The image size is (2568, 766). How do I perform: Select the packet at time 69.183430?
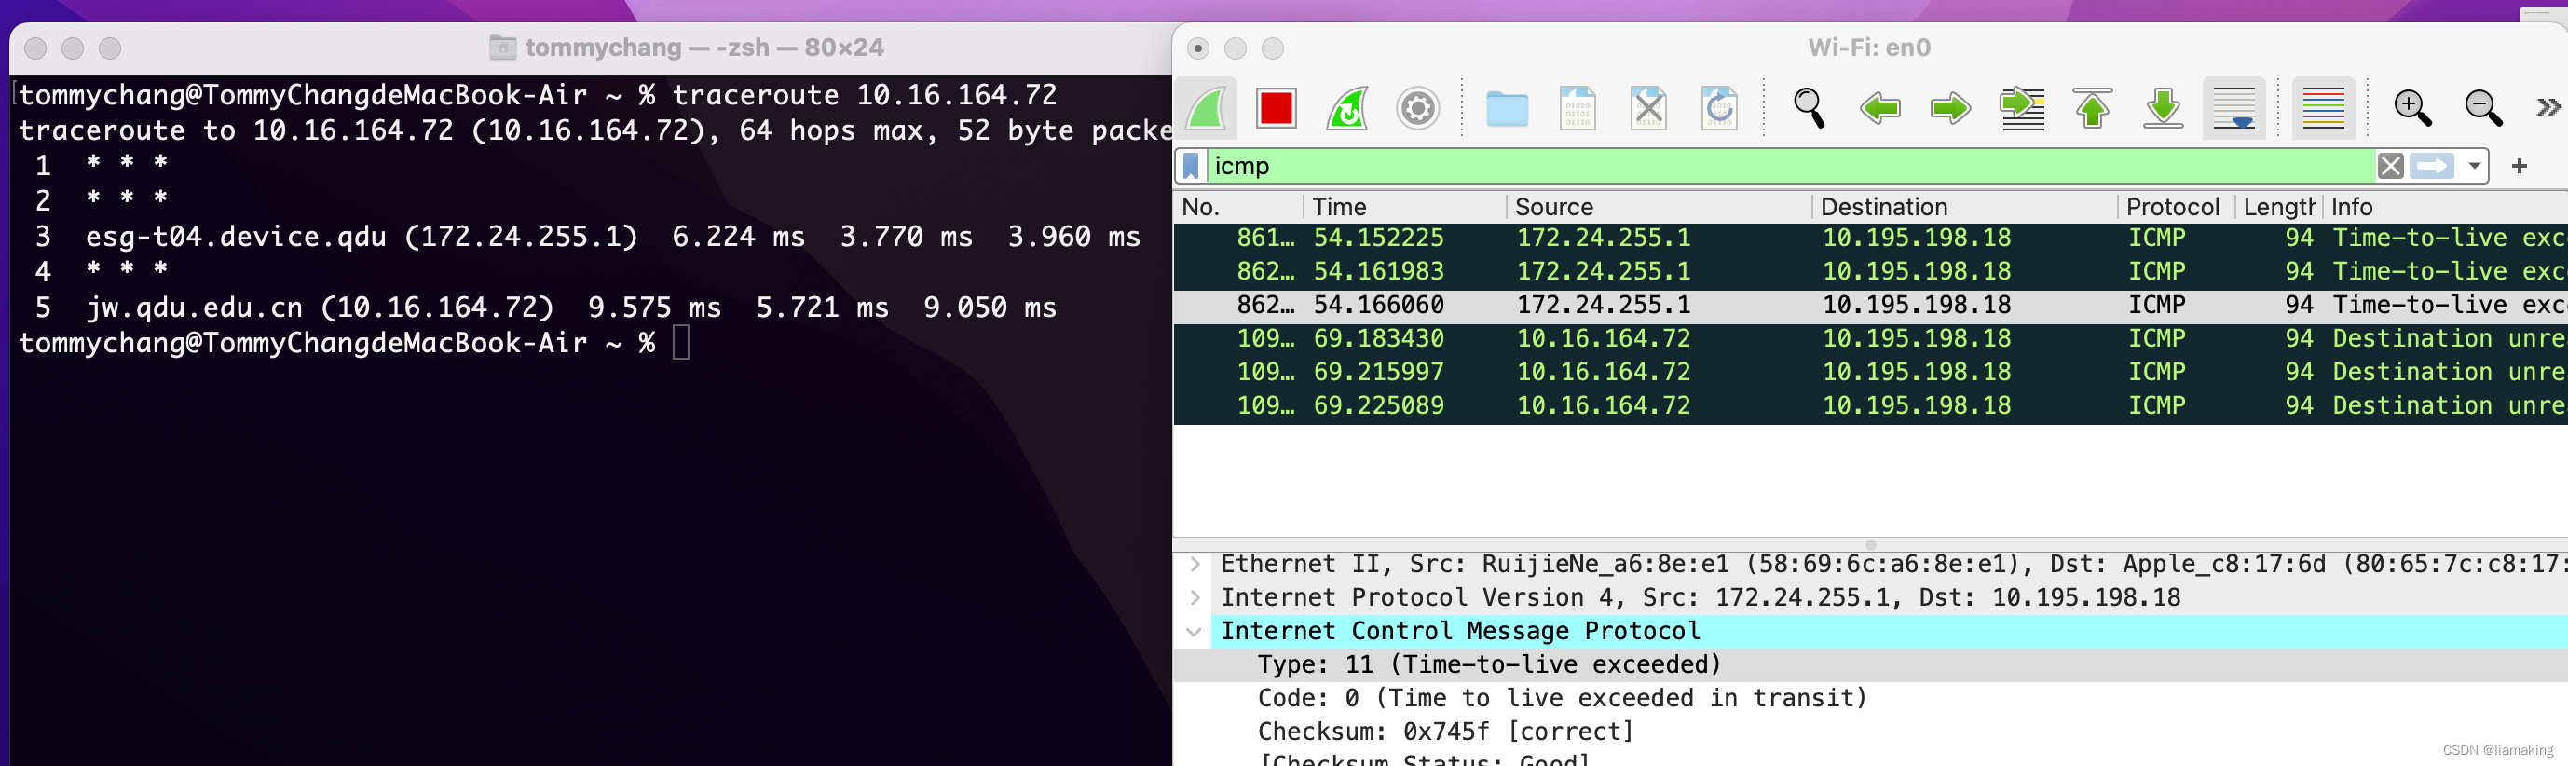[x=1870, y=339]
